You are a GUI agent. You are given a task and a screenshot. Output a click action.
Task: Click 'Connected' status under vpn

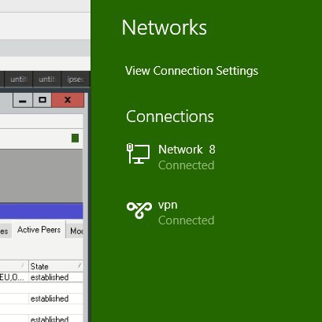click(x=187, y=220)
